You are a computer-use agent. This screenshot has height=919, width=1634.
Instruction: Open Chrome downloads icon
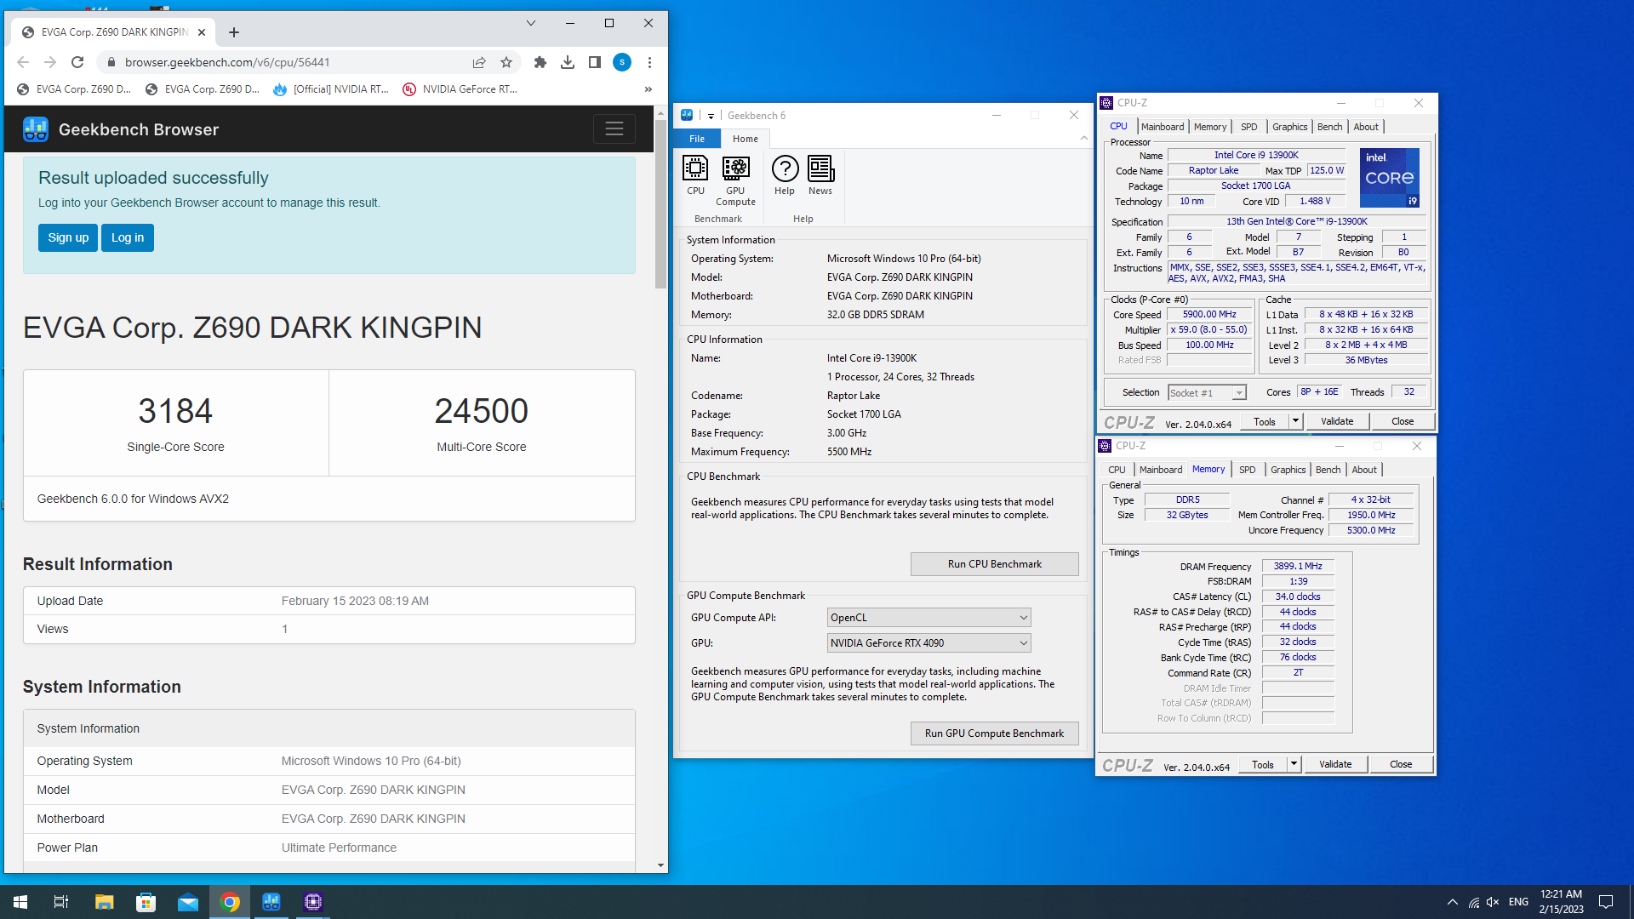tap(568, 62)
